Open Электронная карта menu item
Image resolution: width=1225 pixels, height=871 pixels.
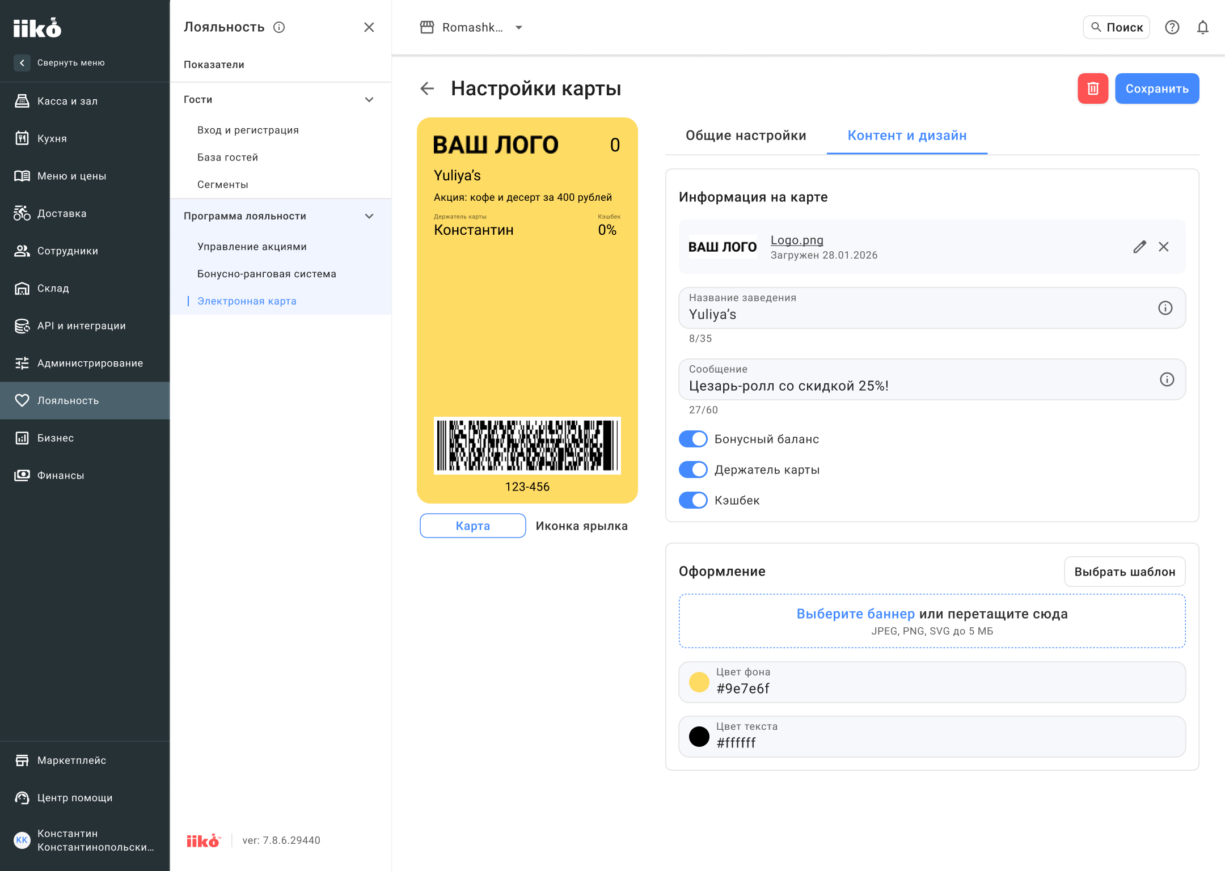[247, 301]
